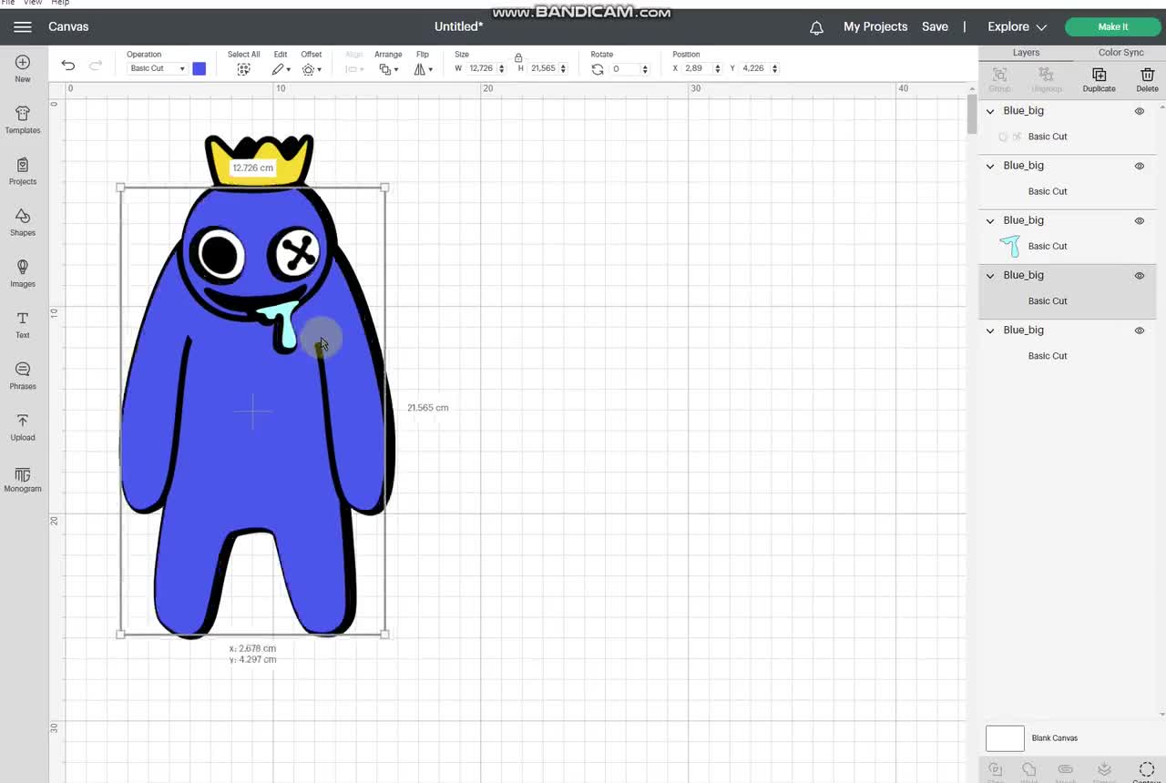Hide the Blue_big layer with cyan drool thumbnail
The height and width of the screenshot is (783, 1166).
coord(1140,220)
